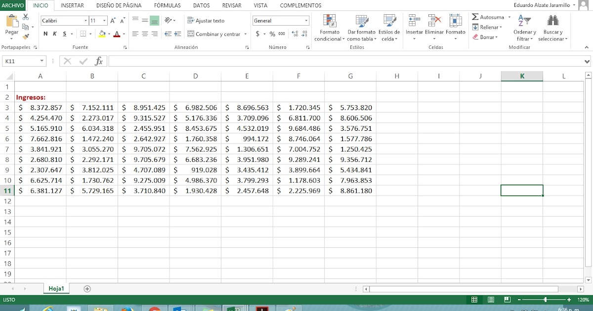
Task: Adjust the zoom slider at bottom right
Action: pyautogui.click(x=545, y=299)
